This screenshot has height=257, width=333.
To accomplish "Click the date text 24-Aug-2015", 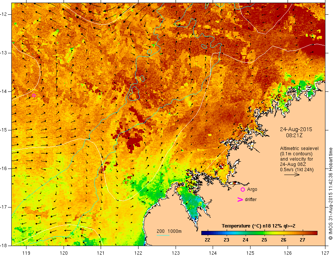I will pos(296,129).
